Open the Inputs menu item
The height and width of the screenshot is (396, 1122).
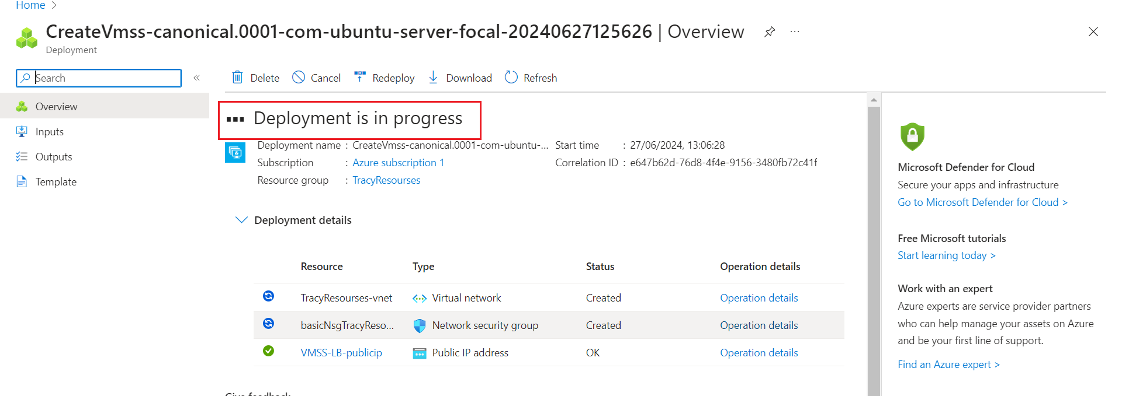50,132
